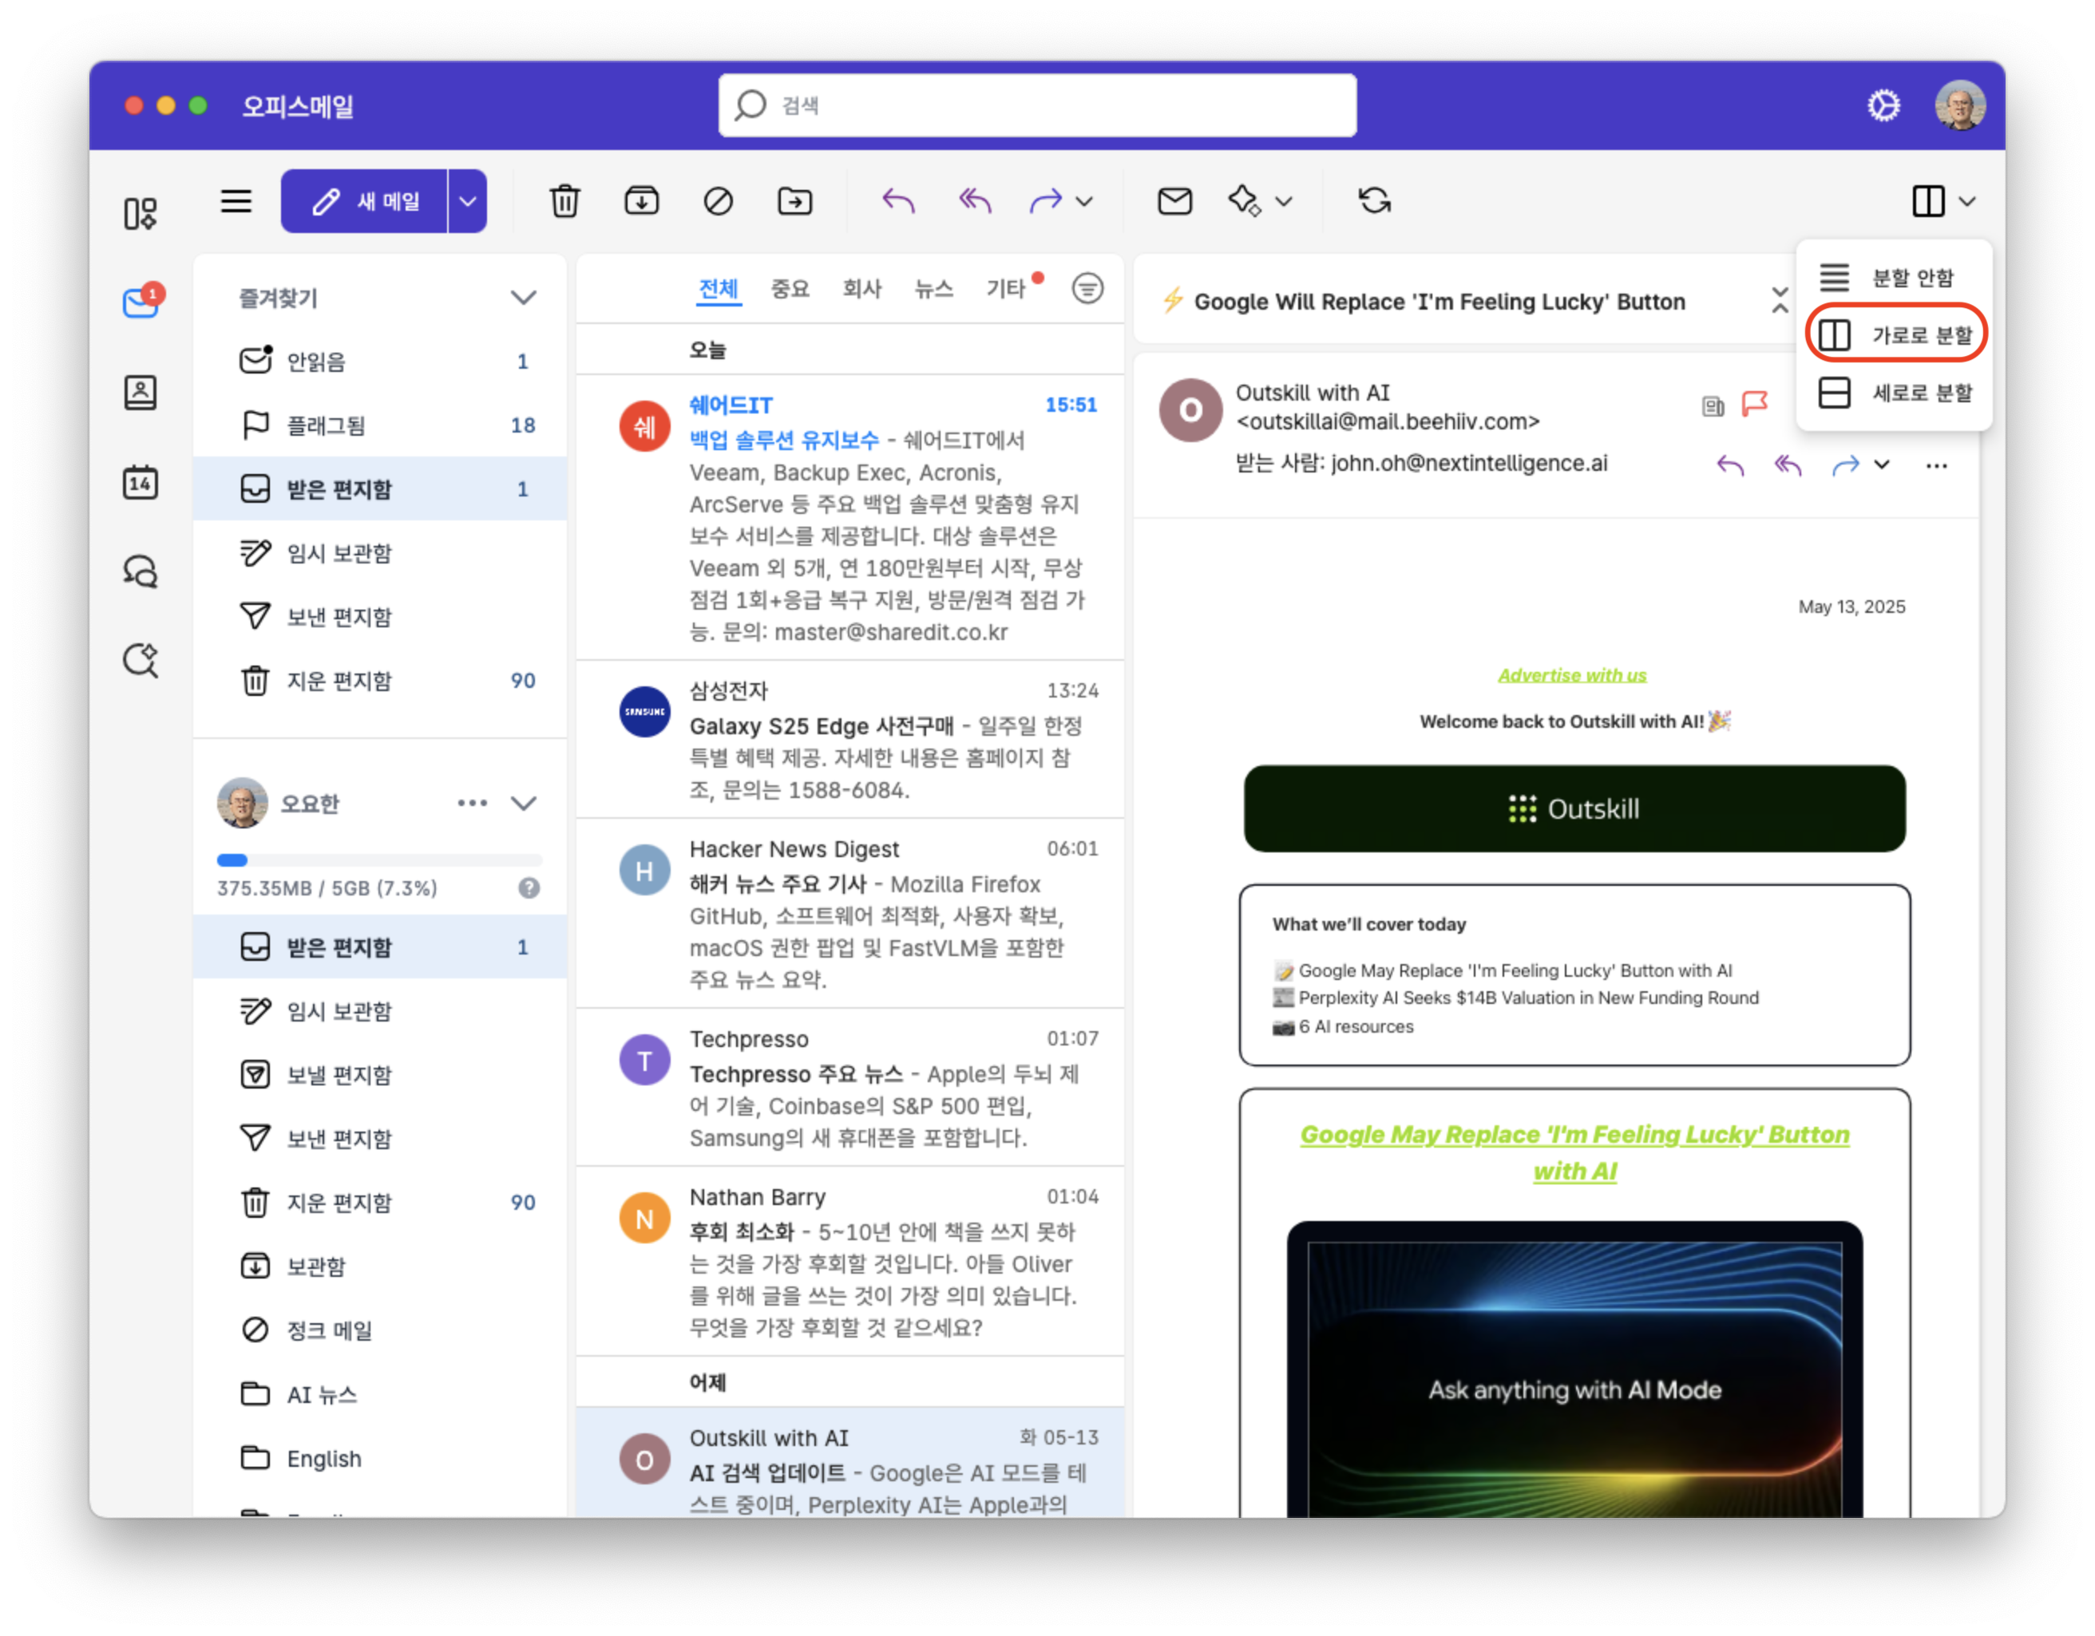Click the 새 메일 compose button
The image size is (2095, 1636).
coord(365,201)
